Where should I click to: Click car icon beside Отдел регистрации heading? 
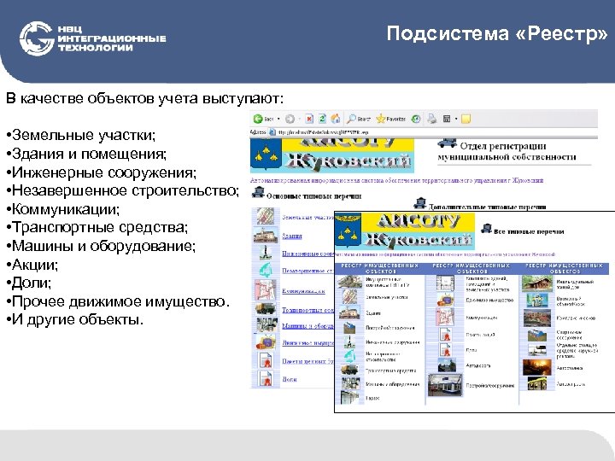click(x=447, y=143)
